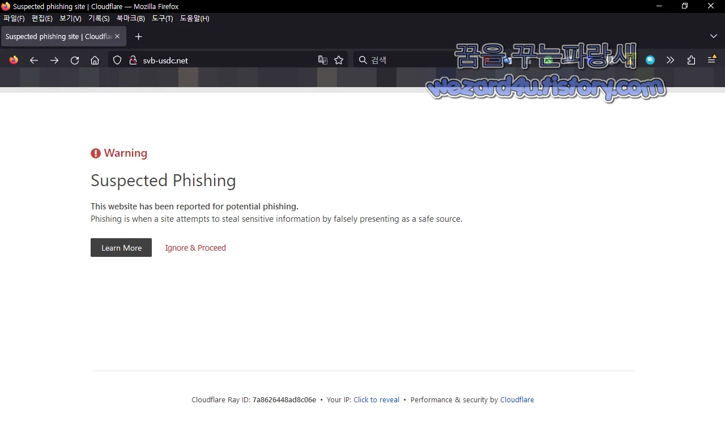Viewport: 725px width, 430px height.
Task: Open the 보기(V) menu
Action: point(70,19)
